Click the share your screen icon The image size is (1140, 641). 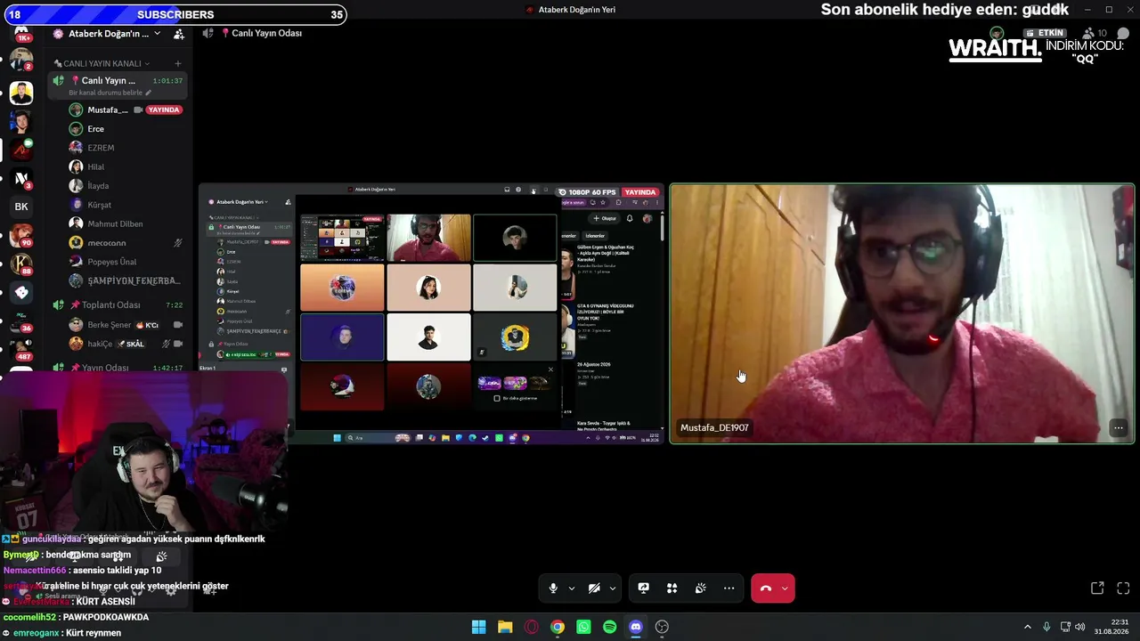(x=643, y=588)
